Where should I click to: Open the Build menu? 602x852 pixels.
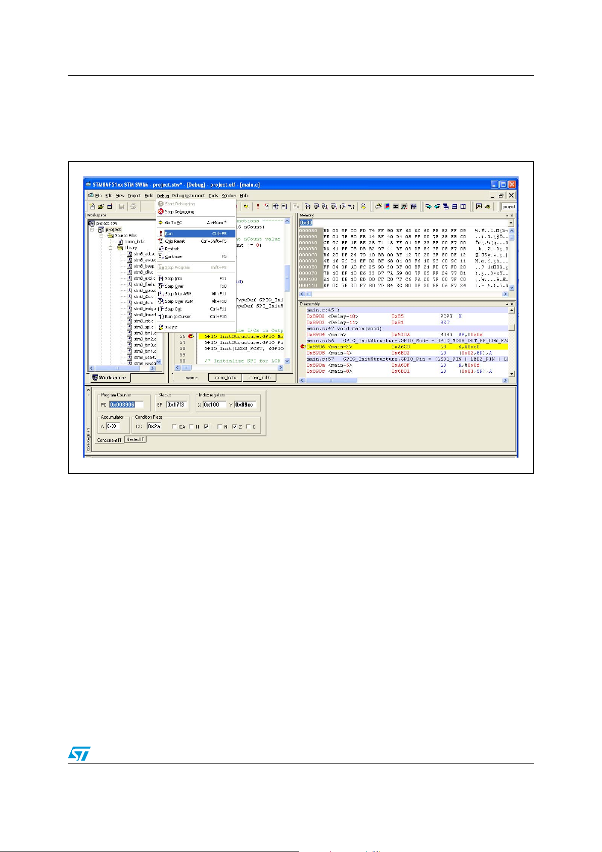point(149,196)
